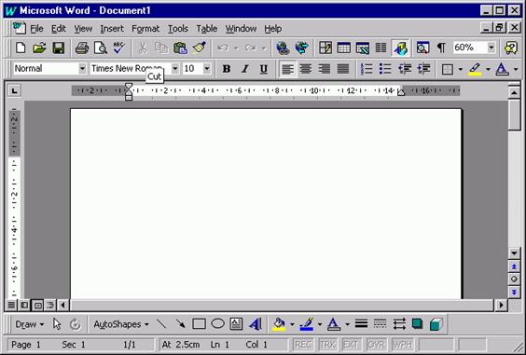This screenshot has width=526, height=355.
Task: Toggle the Drawing toolbar icon
Action: (x=400, y=48)
